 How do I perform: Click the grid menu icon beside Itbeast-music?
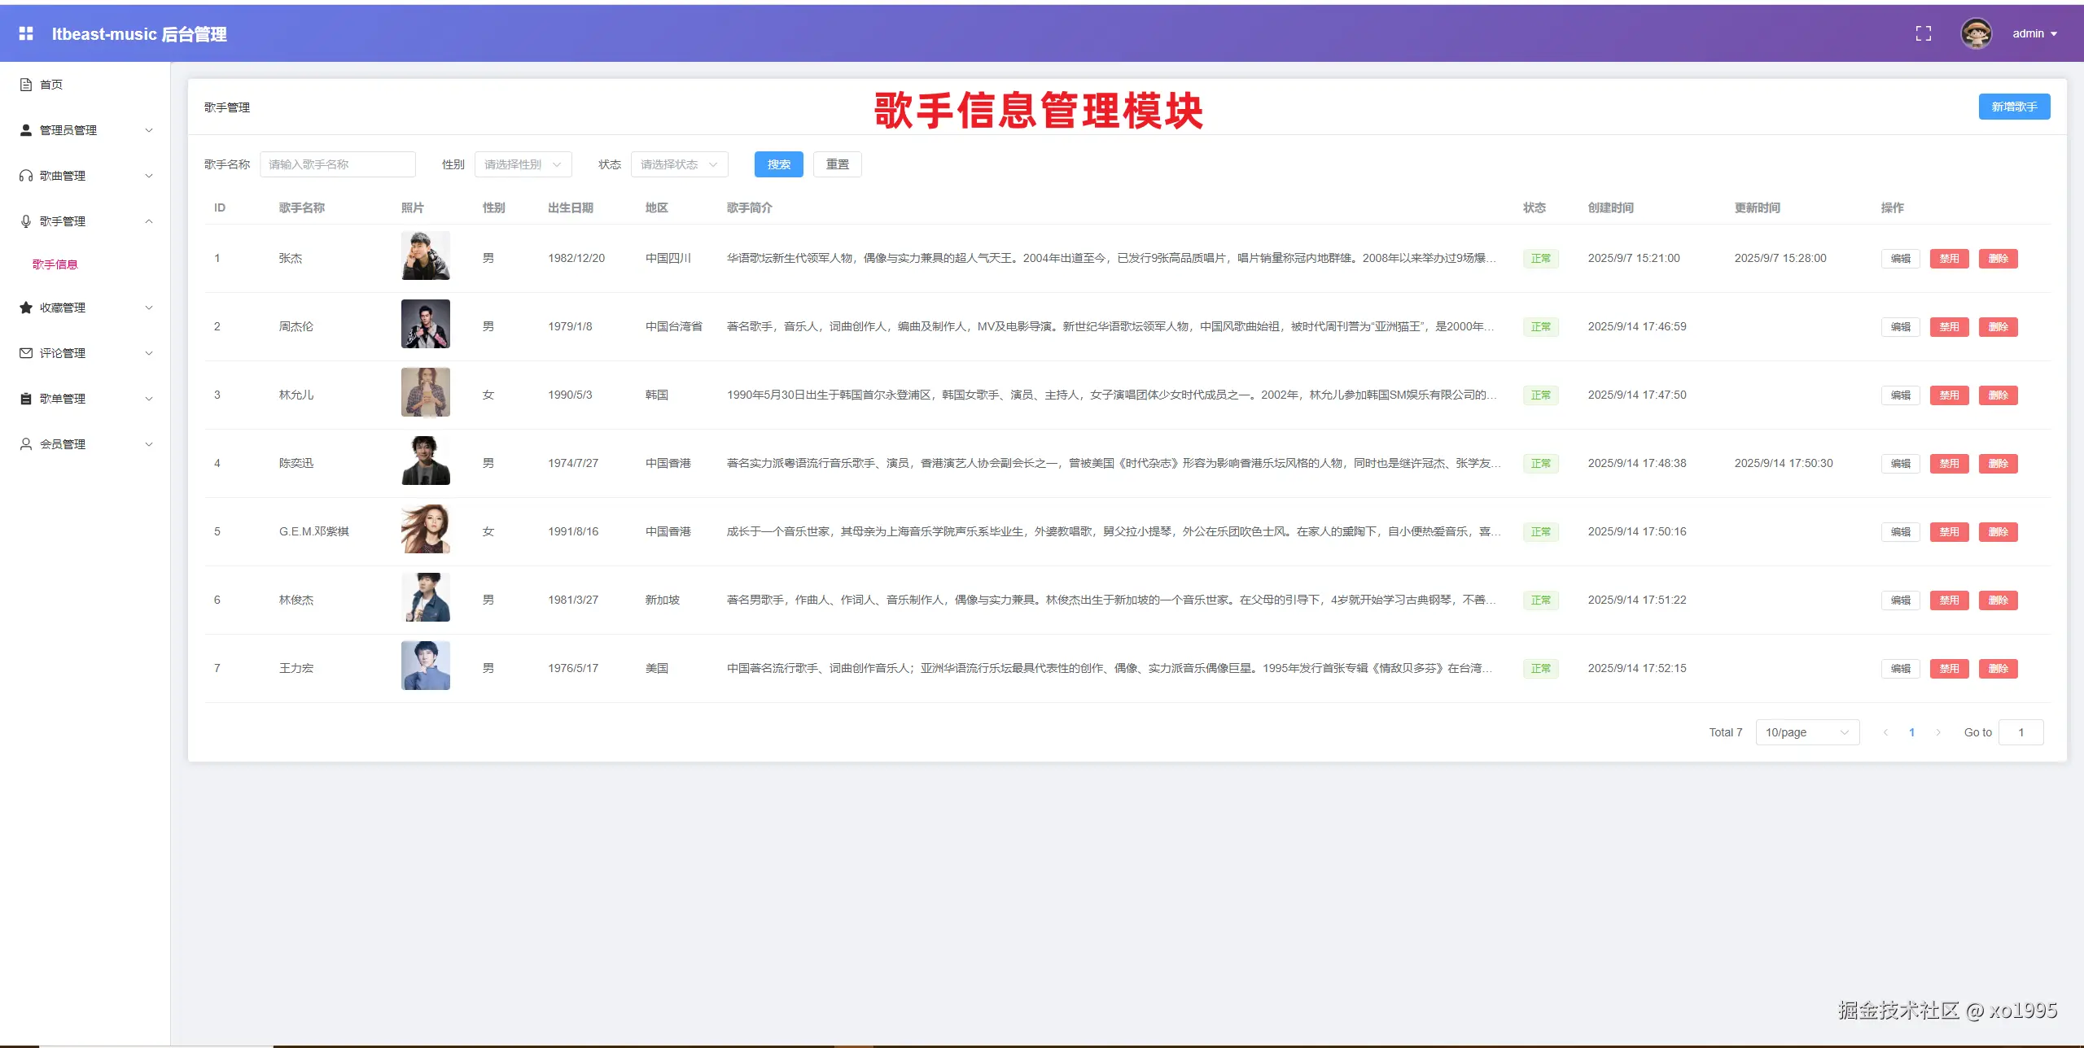point(26,33)
